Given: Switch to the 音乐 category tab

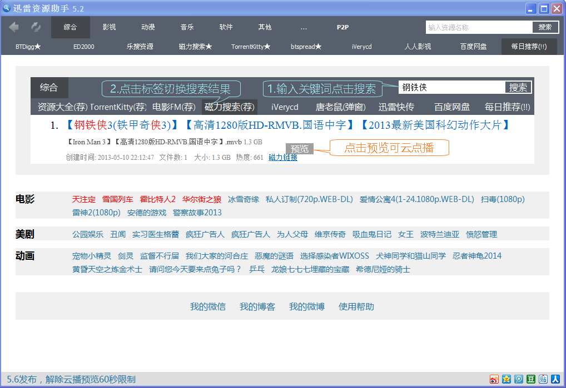Looking at the screenshot, I should [187, 27].
